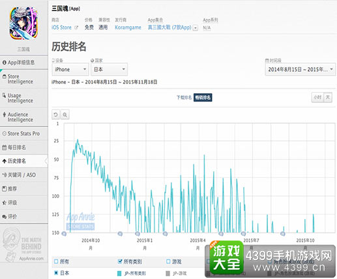Open the iPhone device dropdown
The width and height of the screenshot is (337, 279).
point(70,70)
